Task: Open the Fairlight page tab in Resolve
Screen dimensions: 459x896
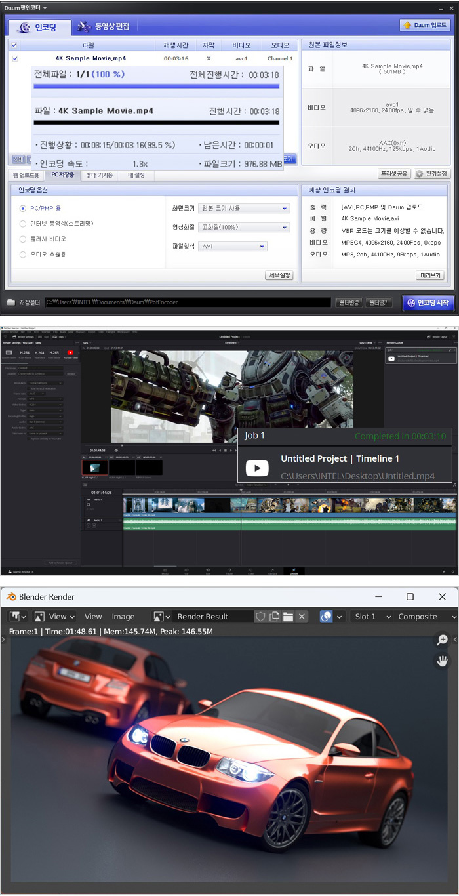Action: point(272,571)
